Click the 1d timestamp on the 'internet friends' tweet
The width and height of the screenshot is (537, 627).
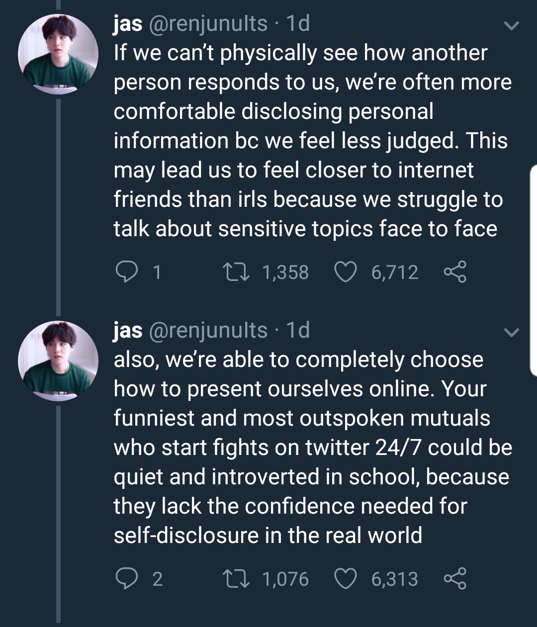point(298,24)
